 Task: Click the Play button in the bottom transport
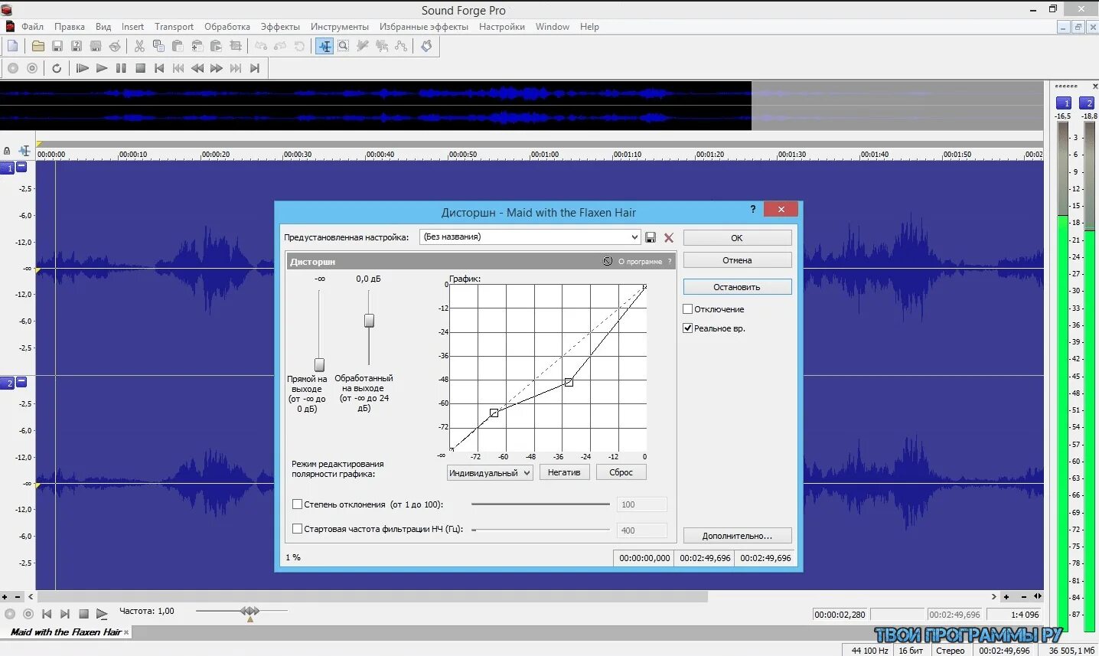[x=102, y=614]
